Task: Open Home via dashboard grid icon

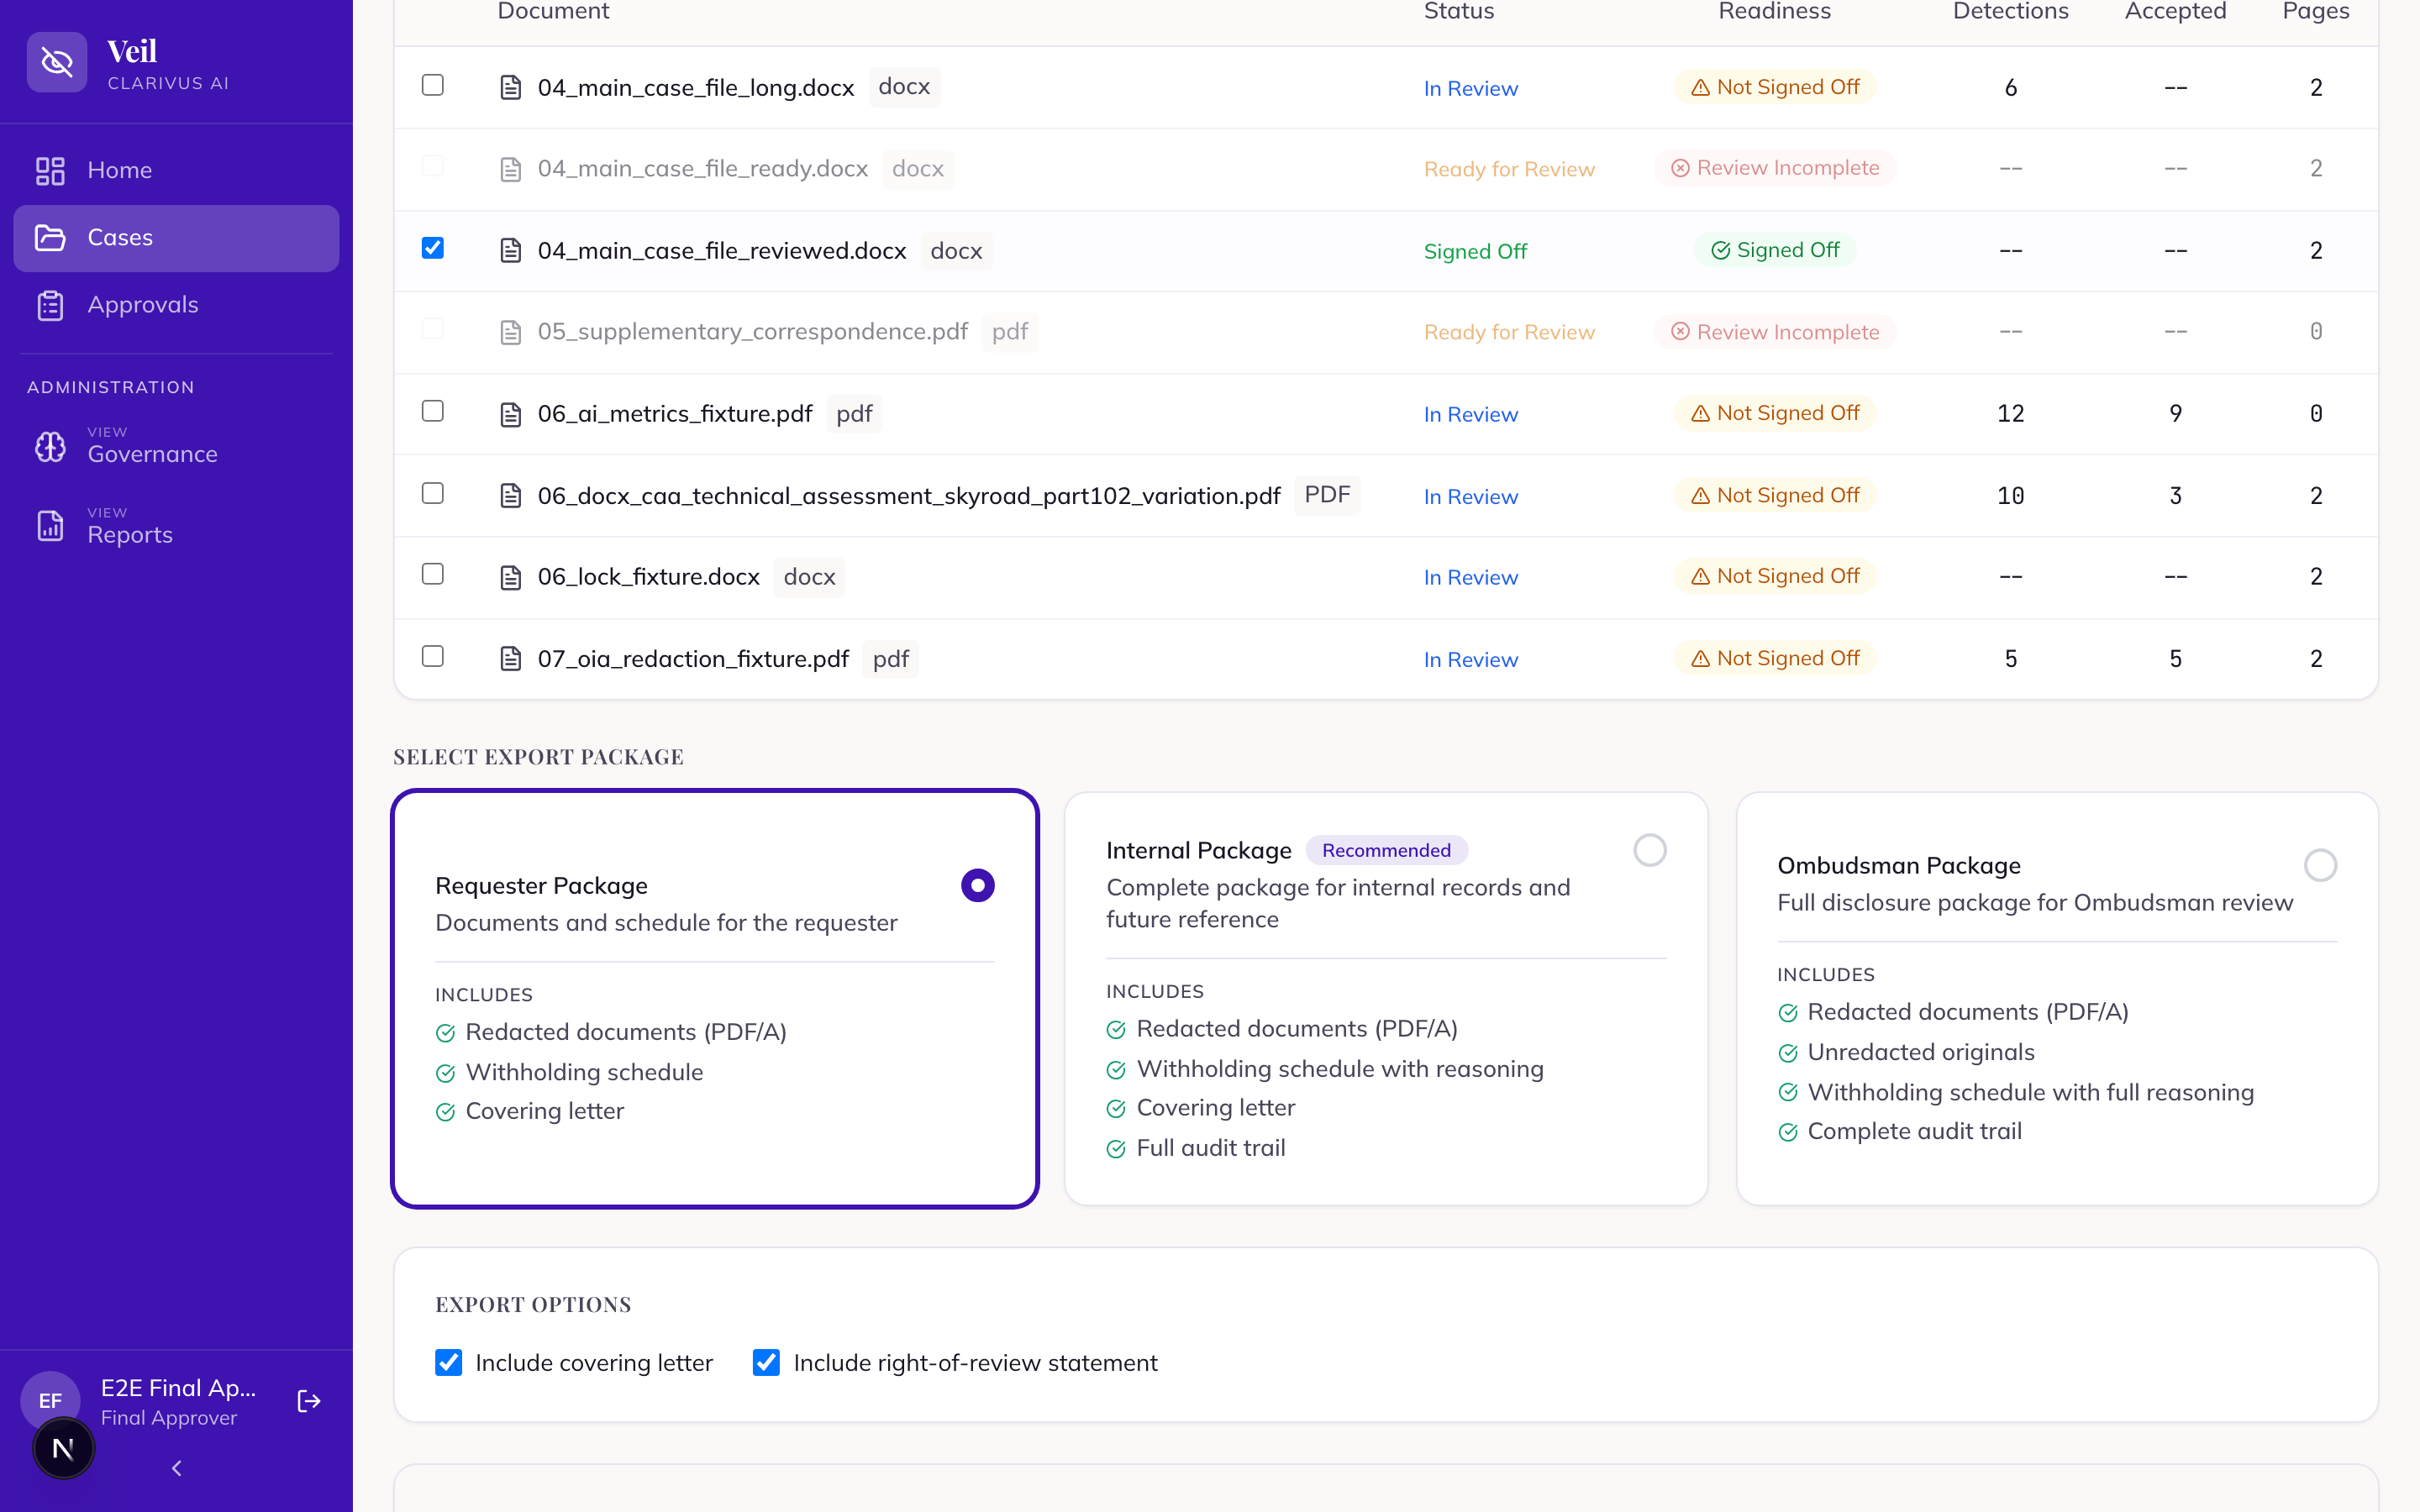Action: tap(50, 171)
